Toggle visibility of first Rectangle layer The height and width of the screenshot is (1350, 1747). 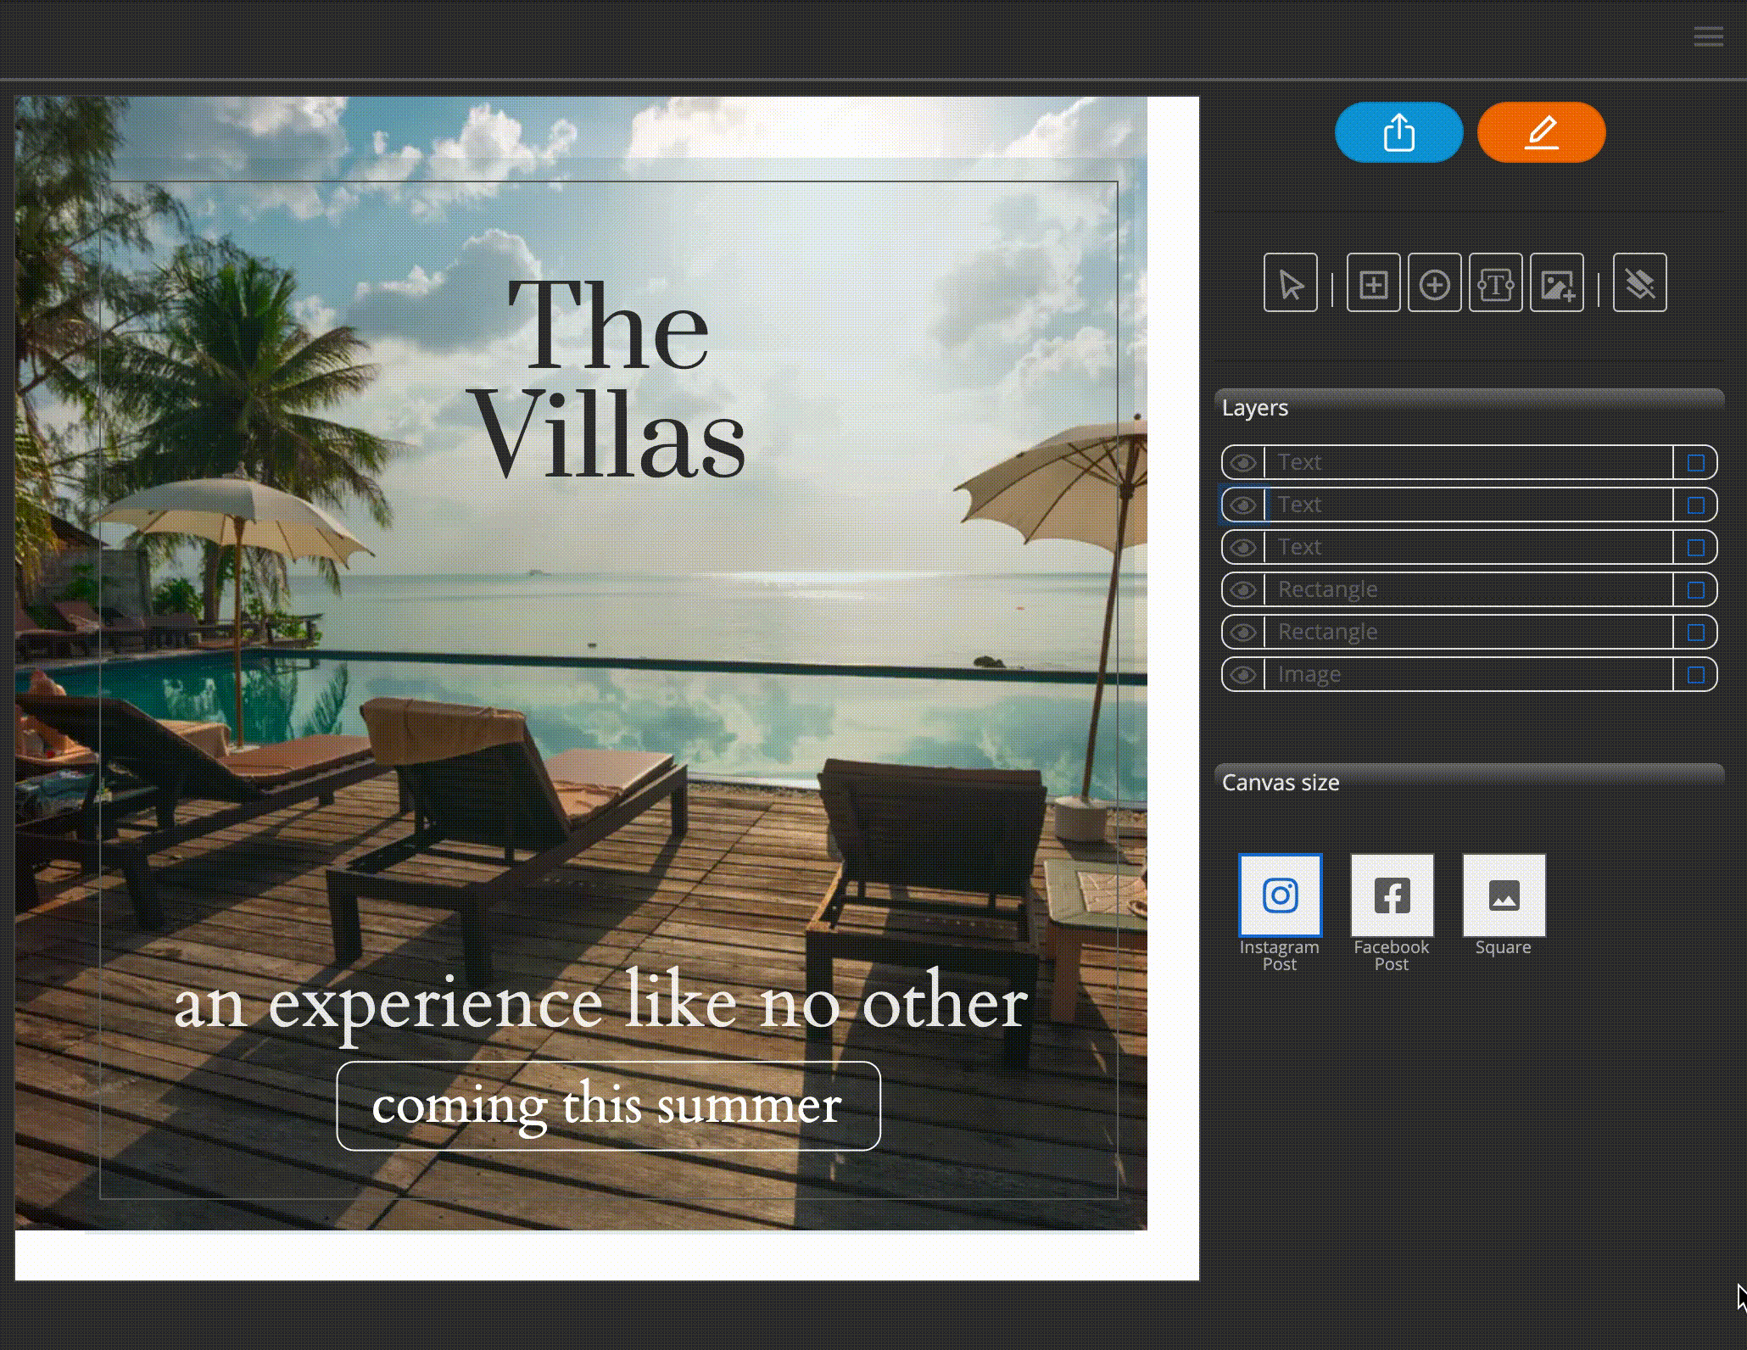click(1243, 589)
